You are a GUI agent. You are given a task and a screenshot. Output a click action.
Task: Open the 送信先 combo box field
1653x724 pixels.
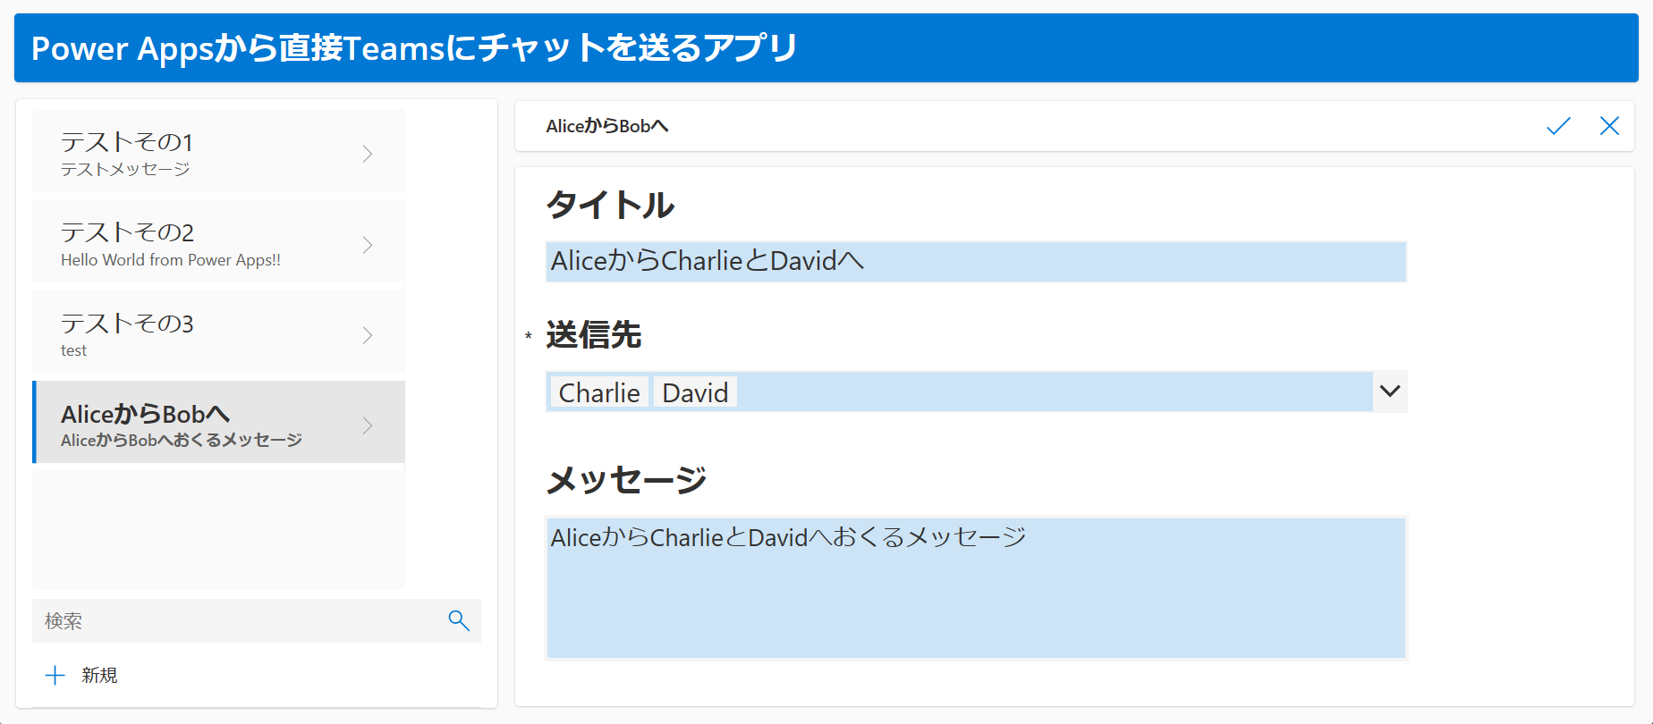(x=976, y=391)
